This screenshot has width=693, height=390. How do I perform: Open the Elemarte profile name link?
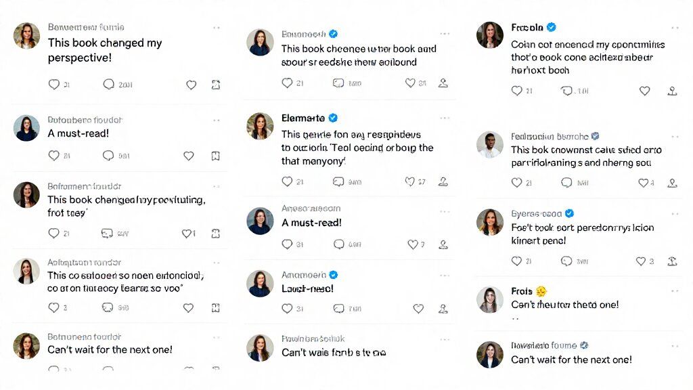[x=303, y=118]
